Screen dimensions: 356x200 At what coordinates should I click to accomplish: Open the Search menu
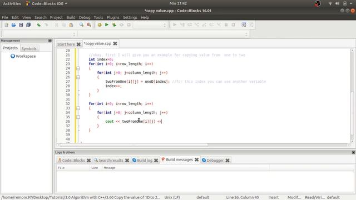(x=41, y=17)
